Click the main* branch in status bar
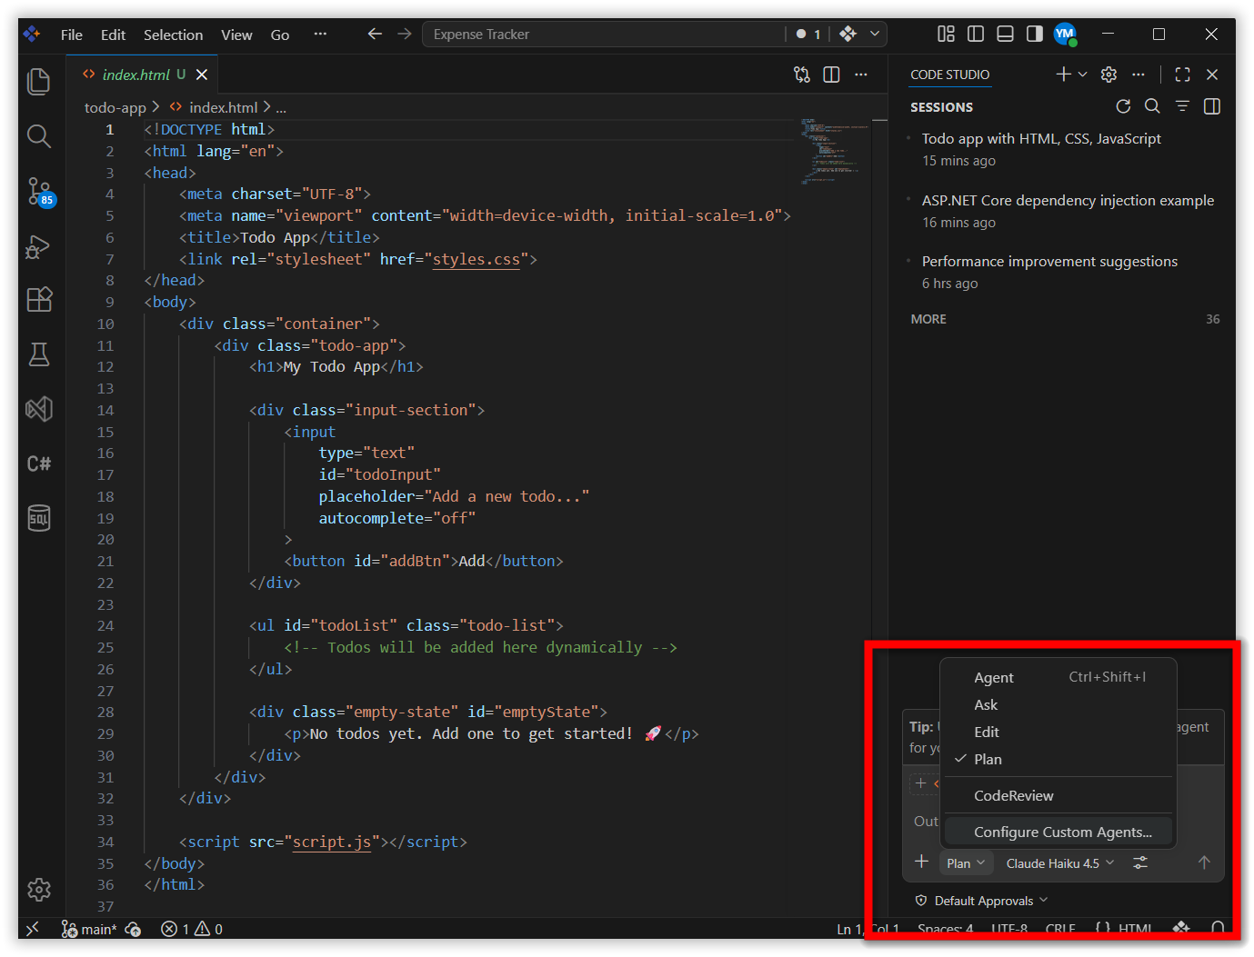 [89, 929]
